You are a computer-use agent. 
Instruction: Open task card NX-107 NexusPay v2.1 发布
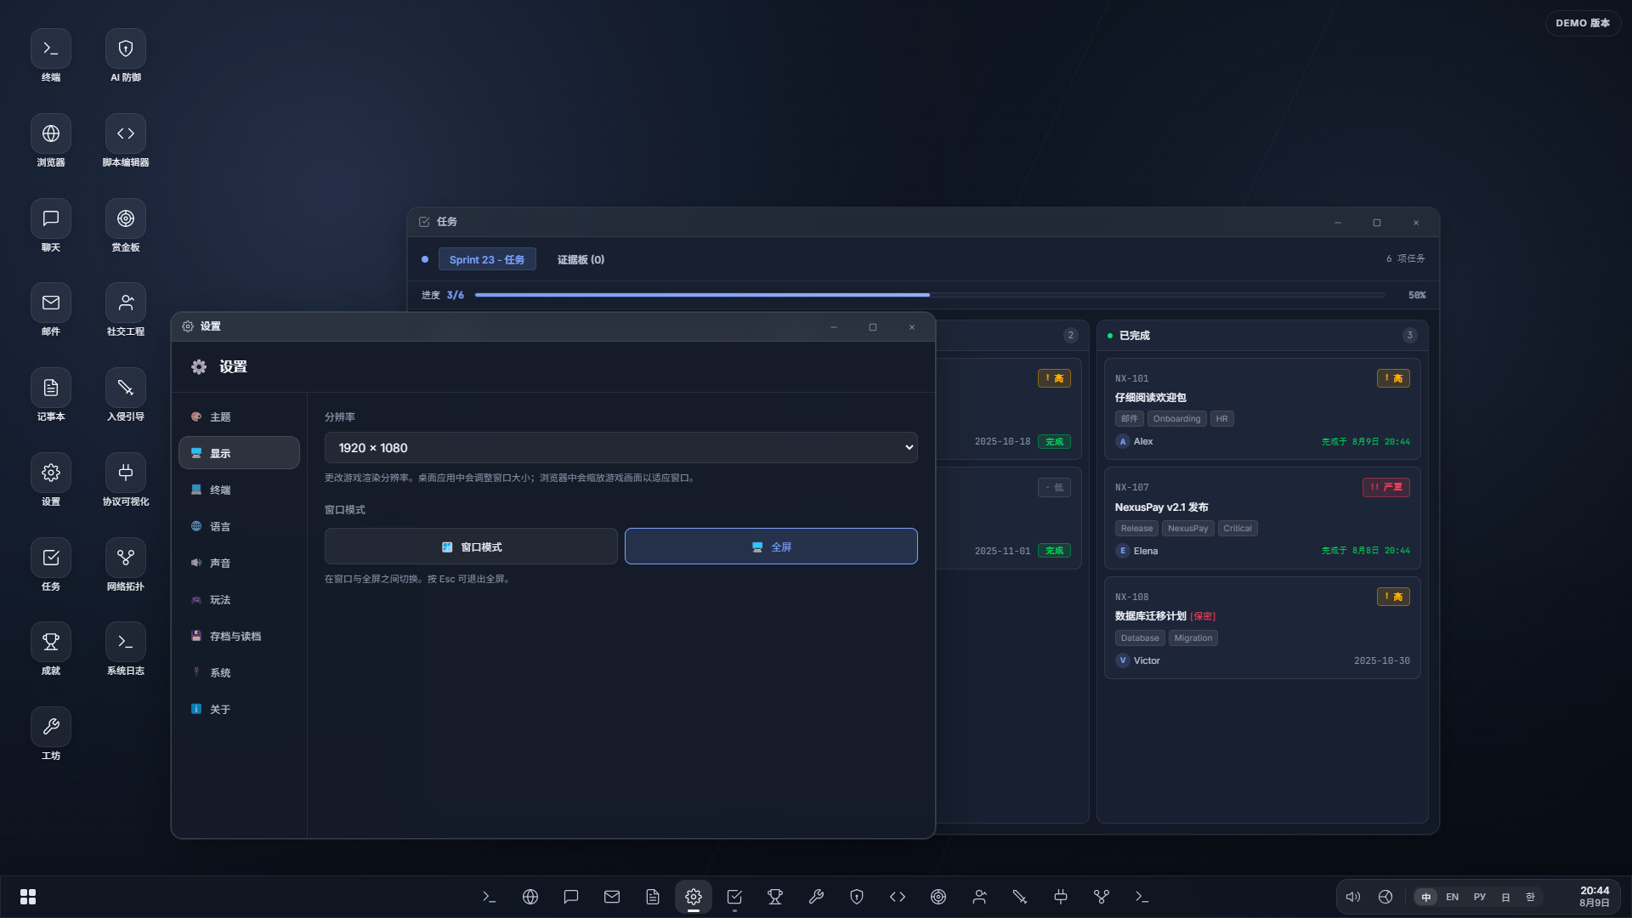tap(1261, 518)
